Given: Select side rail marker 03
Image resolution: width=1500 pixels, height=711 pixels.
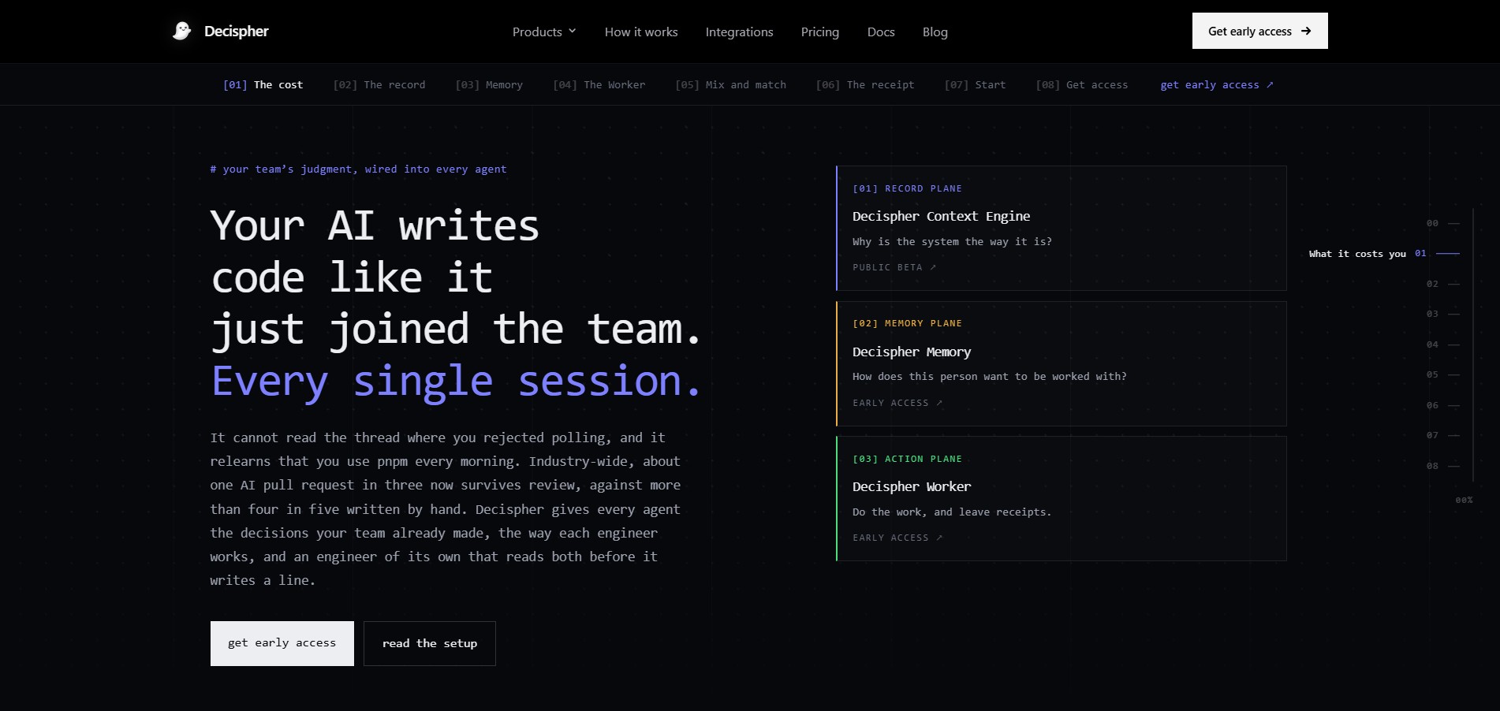Looking at the screenshot, I should click(1442, 314).
